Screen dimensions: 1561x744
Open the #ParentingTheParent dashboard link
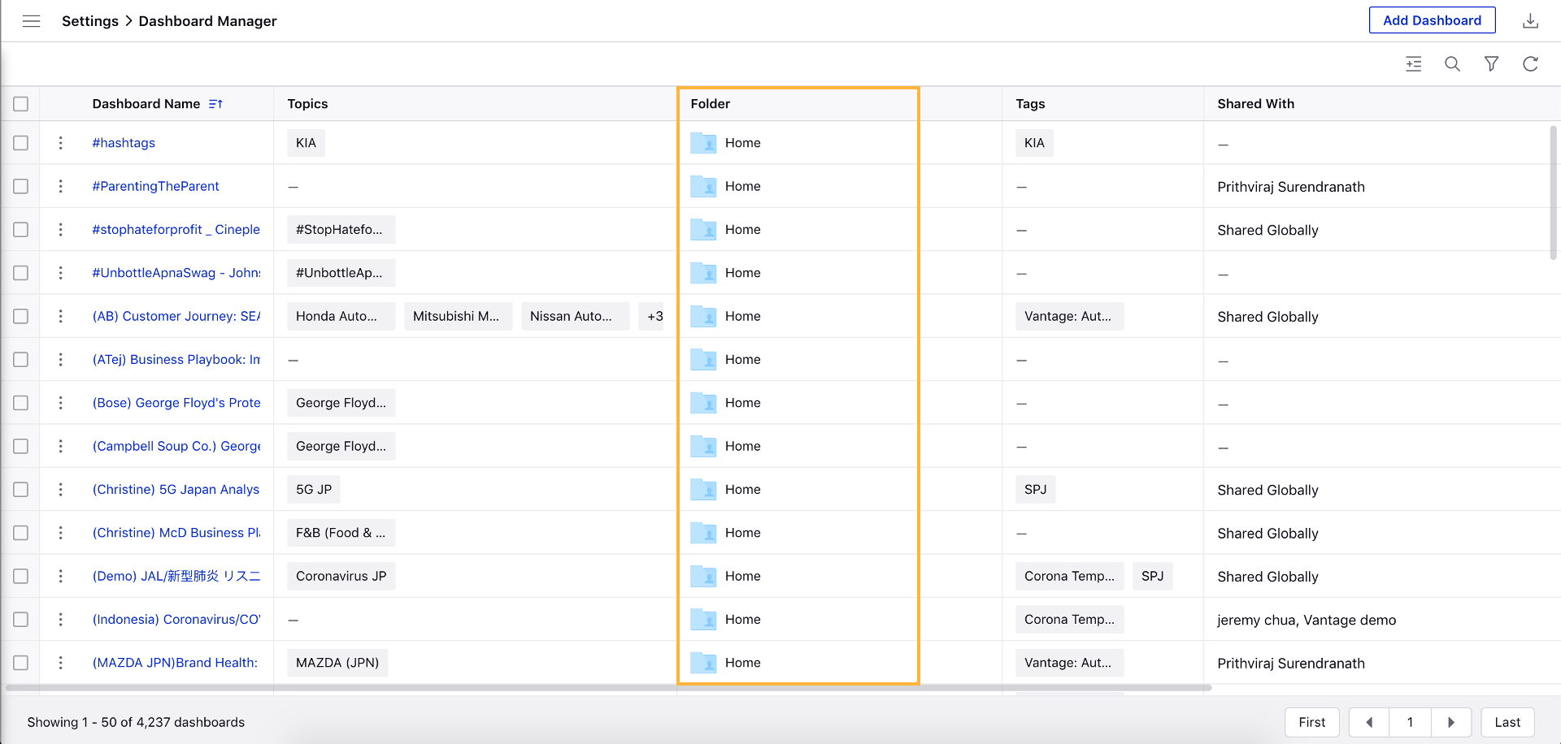[x=155, y=186]
